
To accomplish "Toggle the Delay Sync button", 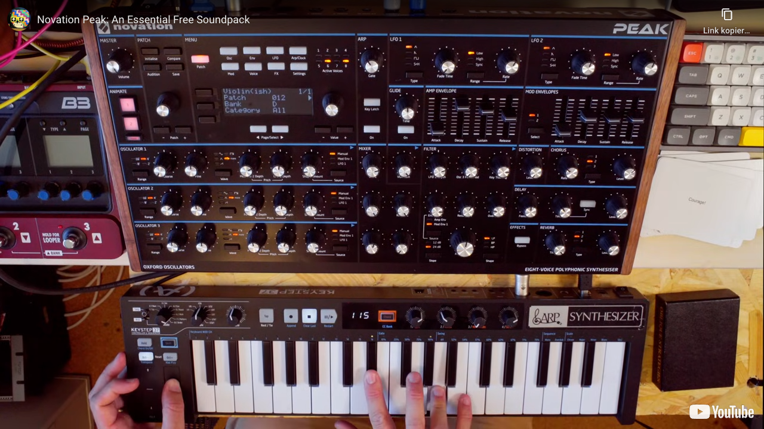I will pos(587,204).
